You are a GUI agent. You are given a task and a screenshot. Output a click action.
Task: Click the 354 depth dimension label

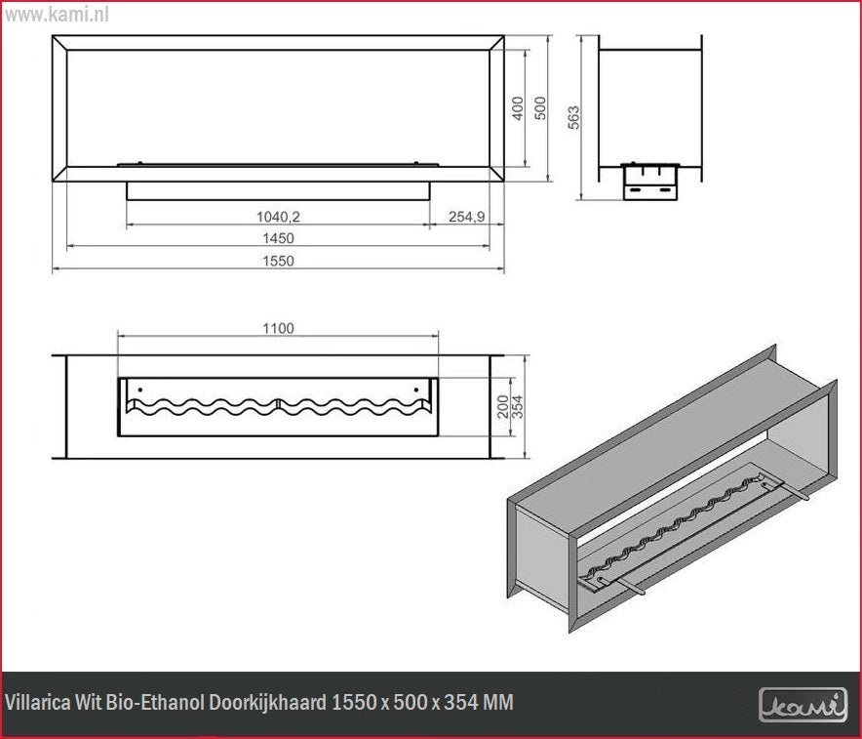coord(518,405)
